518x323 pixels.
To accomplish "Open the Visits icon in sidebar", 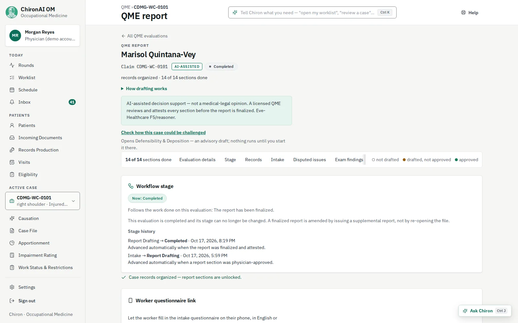I will (x=12, y=162).
